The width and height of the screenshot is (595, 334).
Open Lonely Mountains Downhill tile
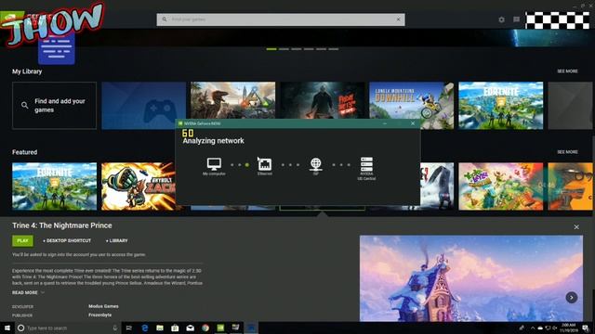coord(411,106)
